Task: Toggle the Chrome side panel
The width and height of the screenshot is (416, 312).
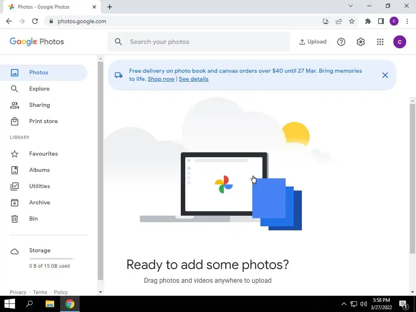Action: click(x=381, y=21)
